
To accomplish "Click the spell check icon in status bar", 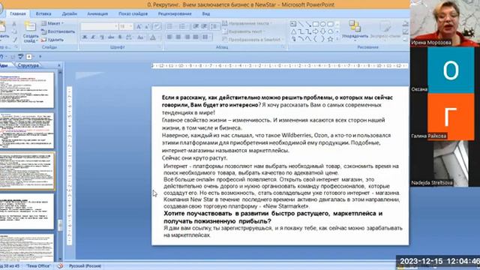I will pos(60,266).
